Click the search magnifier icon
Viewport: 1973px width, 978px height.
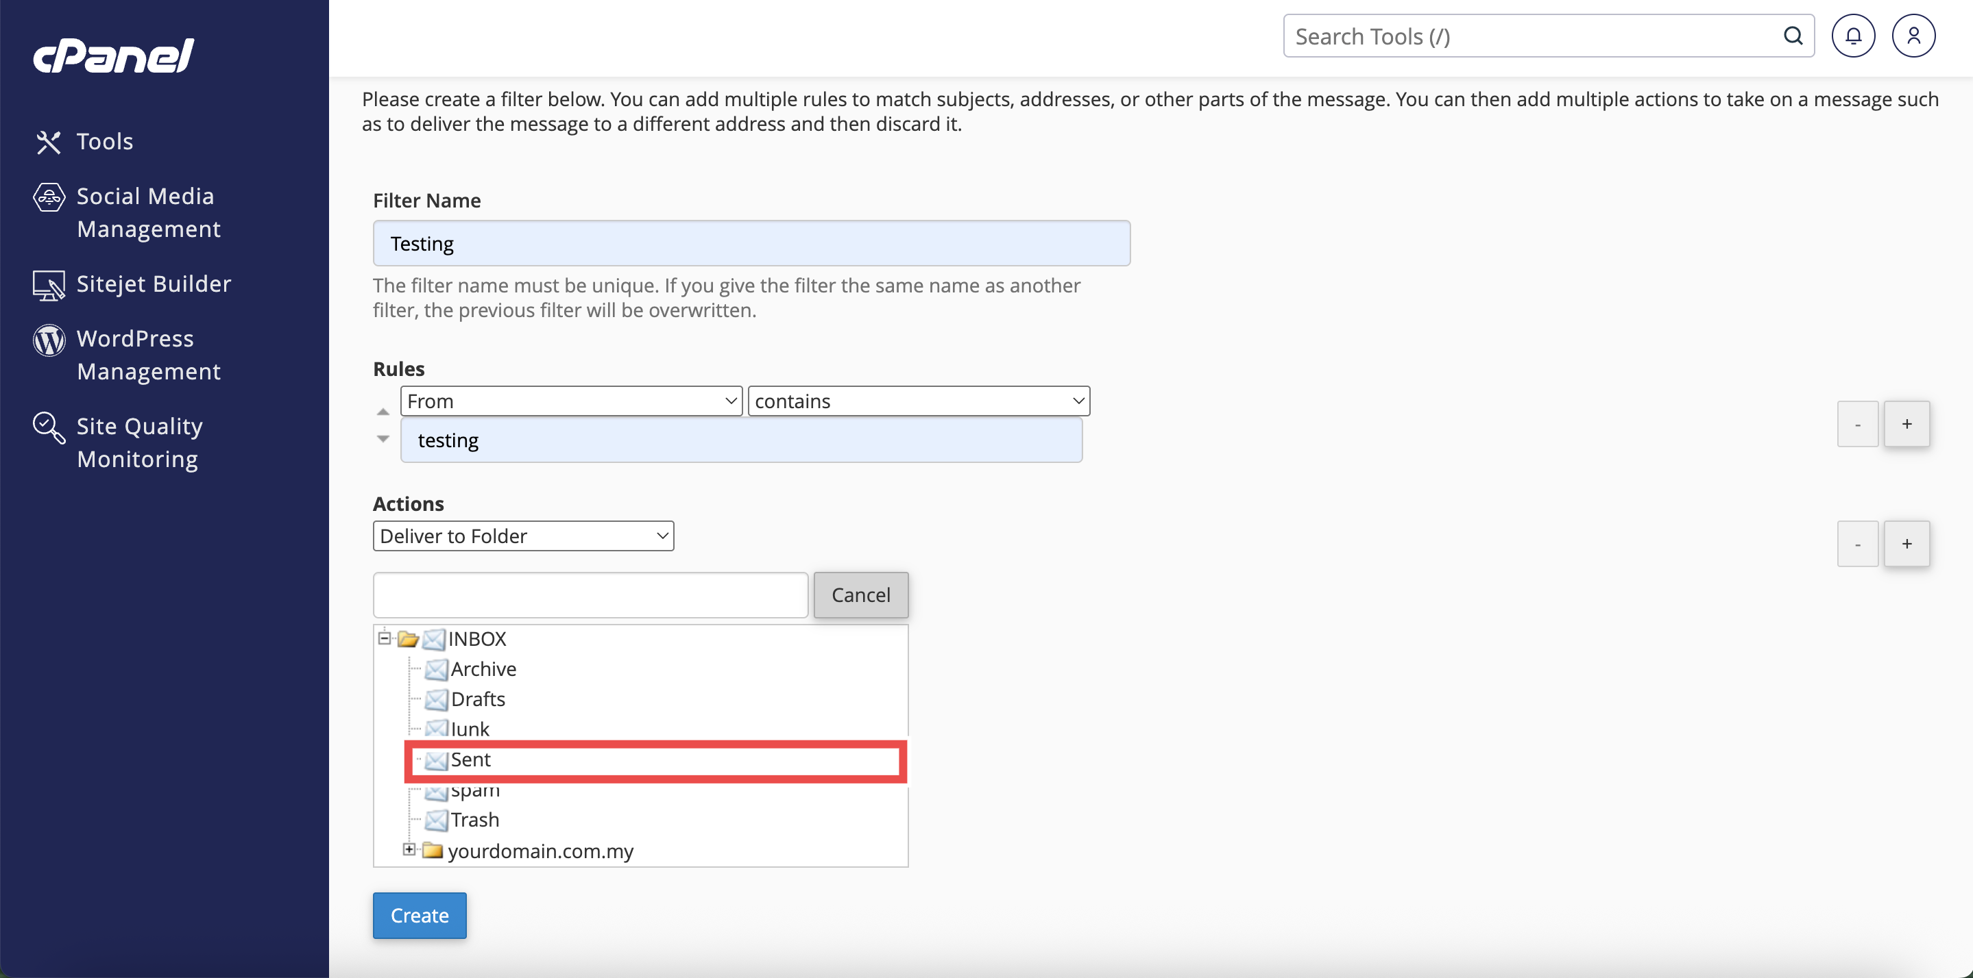pyautogui.click(x=1792, y=36)
